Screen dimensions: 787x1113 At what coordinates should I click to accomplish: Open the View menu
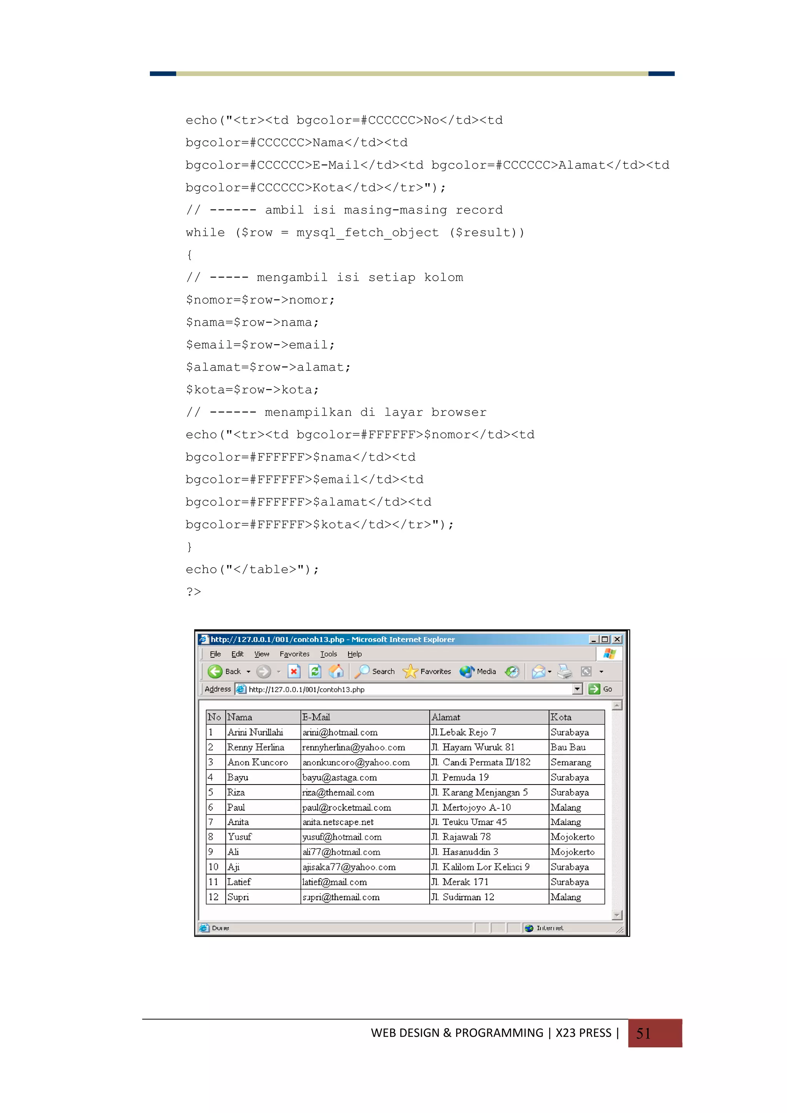coord(262,654)
